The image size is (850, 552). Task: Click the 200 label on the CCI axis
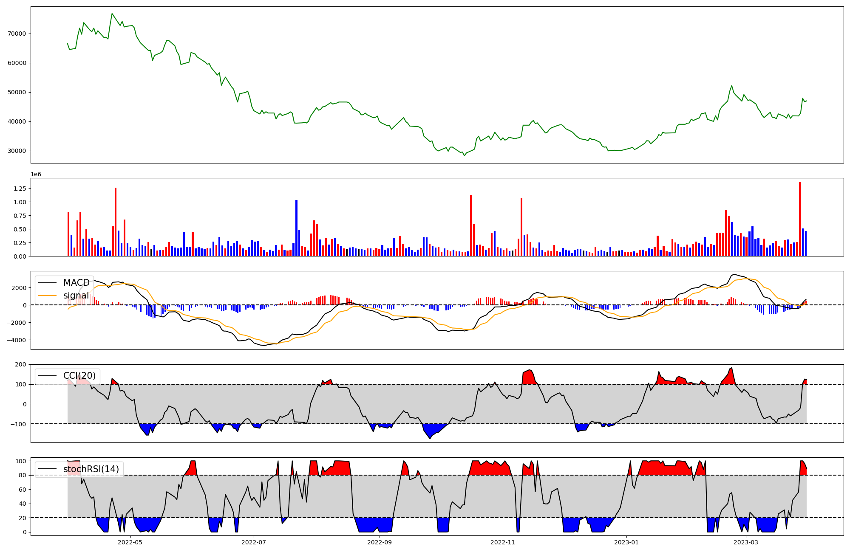coord(20,364)
